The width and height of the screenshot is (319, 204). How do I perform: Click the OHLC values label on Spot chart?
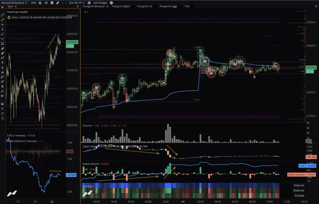[x=41, y=17]
